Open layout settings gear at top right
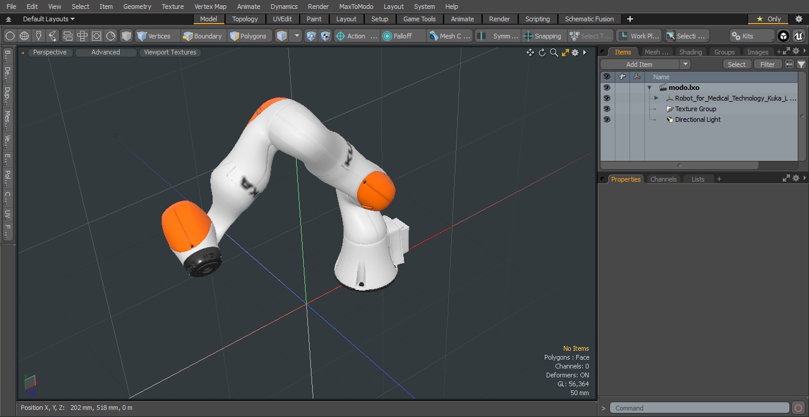The width and height of the screenshot is (809, 417). click(x=798, y=19)
